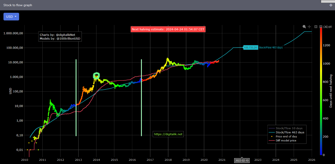Click the 2022-02-10 date marker on x-axis

click(242, 161)
